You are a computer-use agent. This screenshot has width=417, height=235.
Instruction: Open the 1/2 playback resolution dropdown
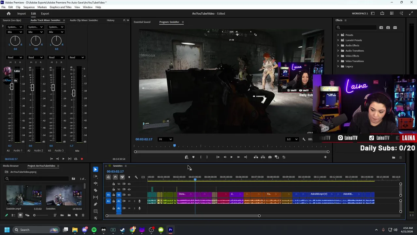(292, 139)
